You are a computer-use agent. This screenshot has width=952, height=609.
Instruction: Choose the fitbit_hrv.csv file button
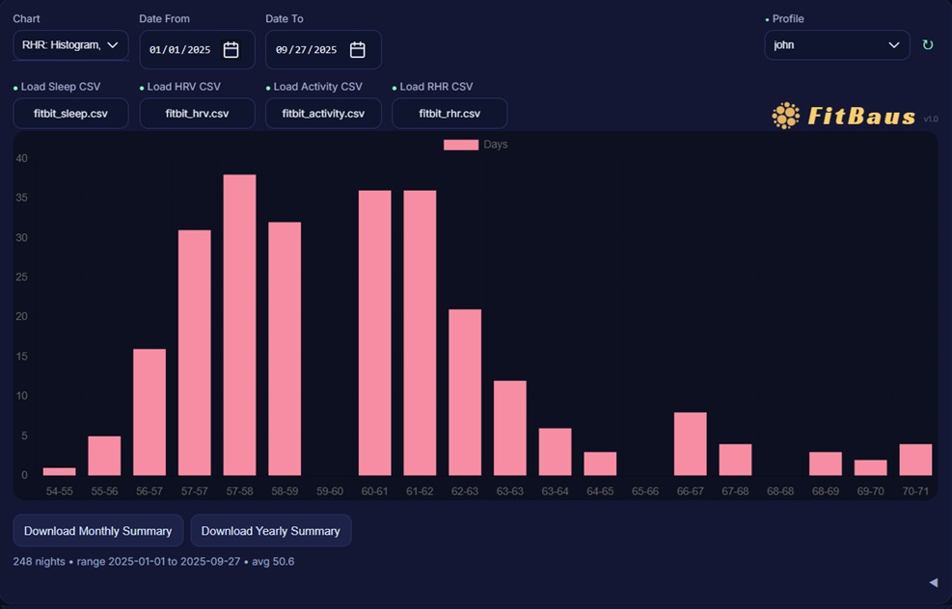[197, 114]
